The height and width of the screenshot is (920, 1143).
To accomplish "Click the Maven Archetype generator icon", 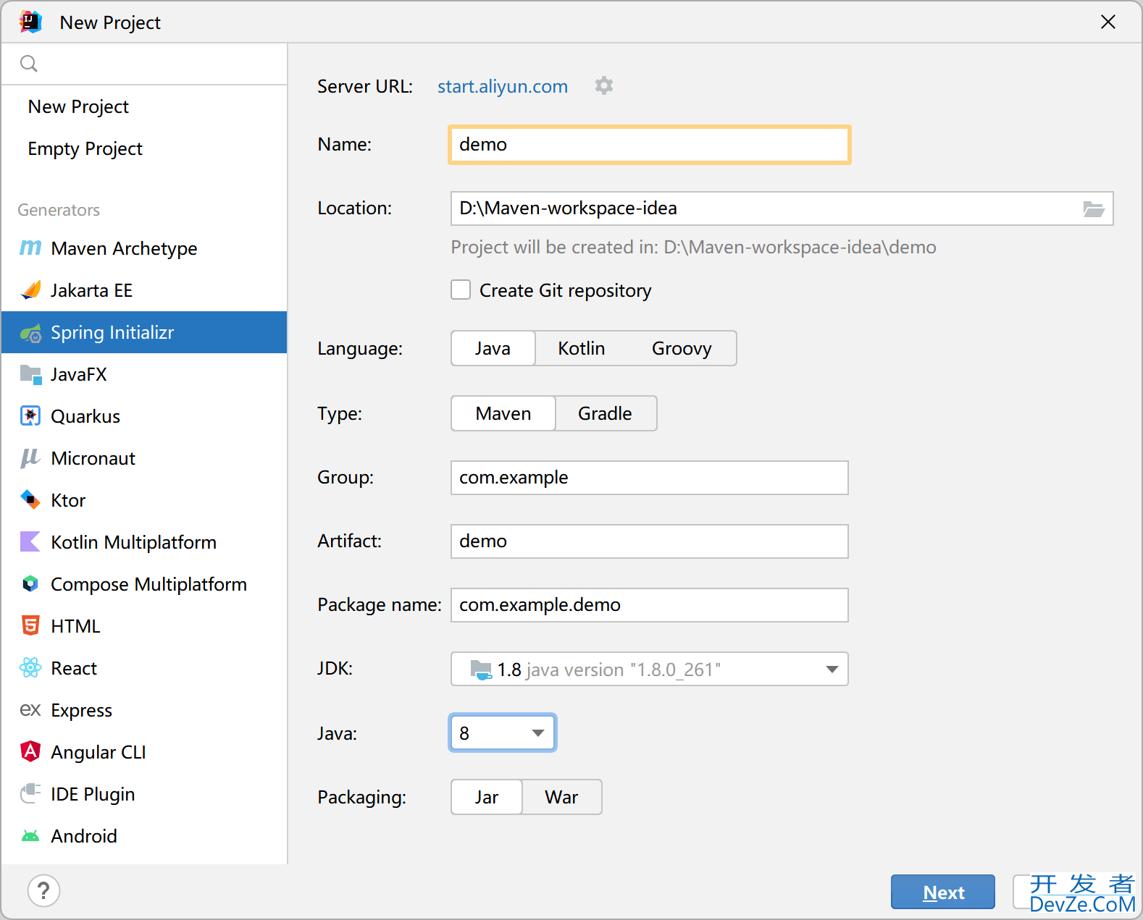I will click(x=30, y=248).
